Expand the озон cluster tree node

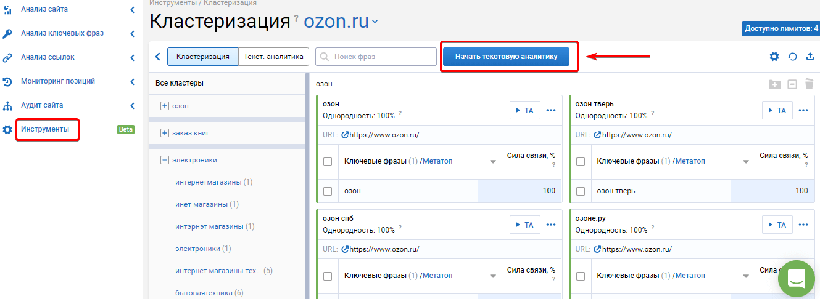(x=165, y=106)
